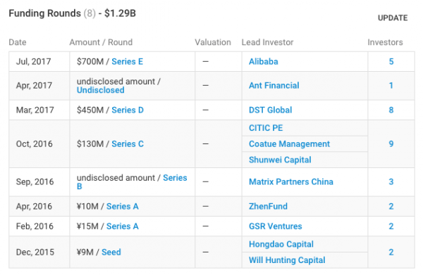
Task: Click the Seed round link
Action: [x=111, y=252]
